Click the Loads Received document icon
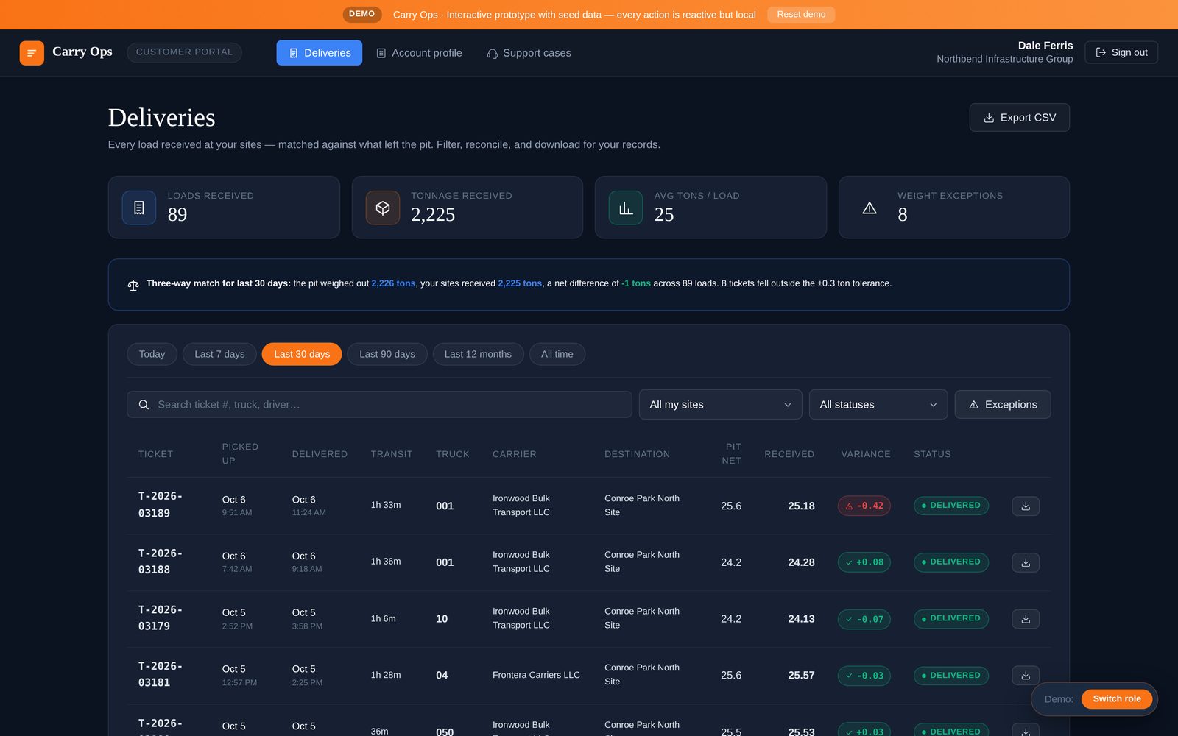 tap(139, 208)
